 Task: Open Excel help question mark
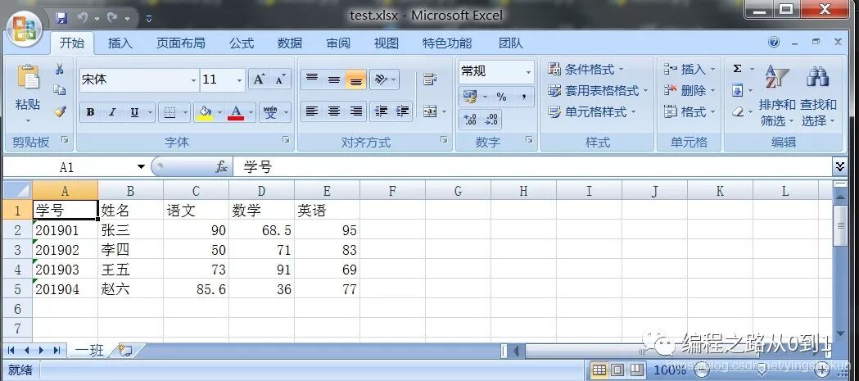(774, 43)
